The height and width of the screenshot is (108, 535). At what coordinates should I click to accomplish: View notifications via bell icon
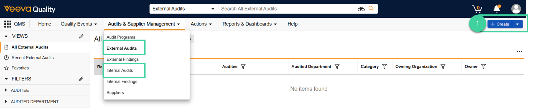point(497,9)
